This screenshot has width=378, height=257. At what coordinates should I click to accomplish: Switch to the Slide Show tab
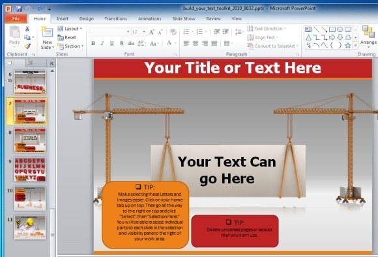point(183,18)
